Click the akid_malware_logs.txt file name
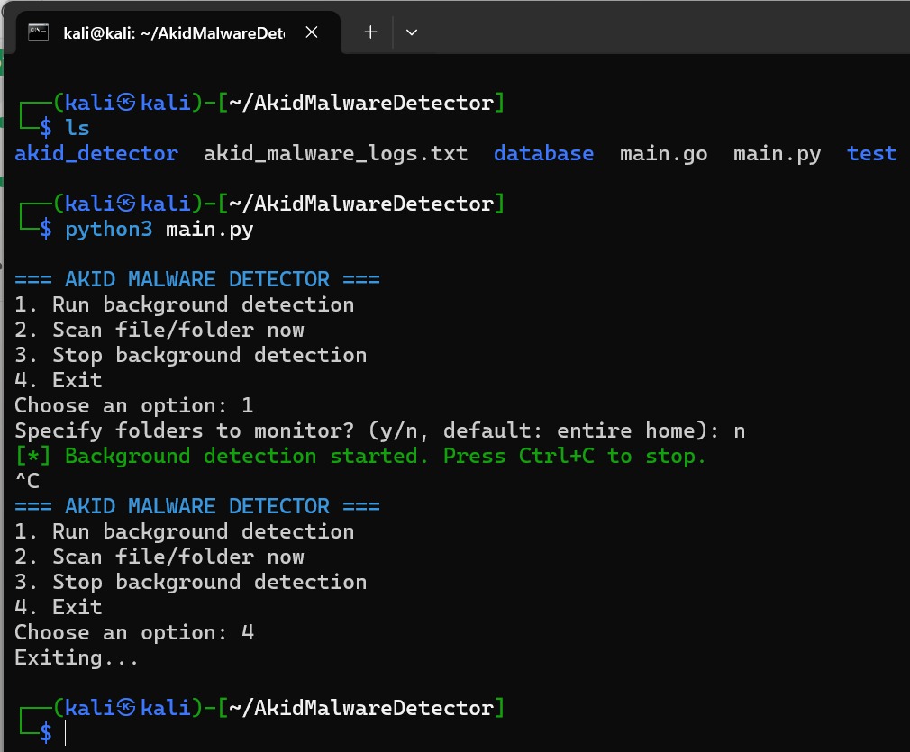This screenshot has height=752, width=910. [x=335, y=153]
